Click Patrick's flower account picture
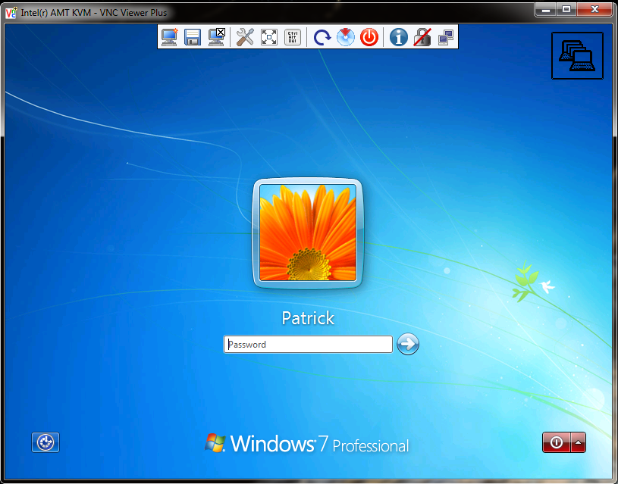 (308, 233)
